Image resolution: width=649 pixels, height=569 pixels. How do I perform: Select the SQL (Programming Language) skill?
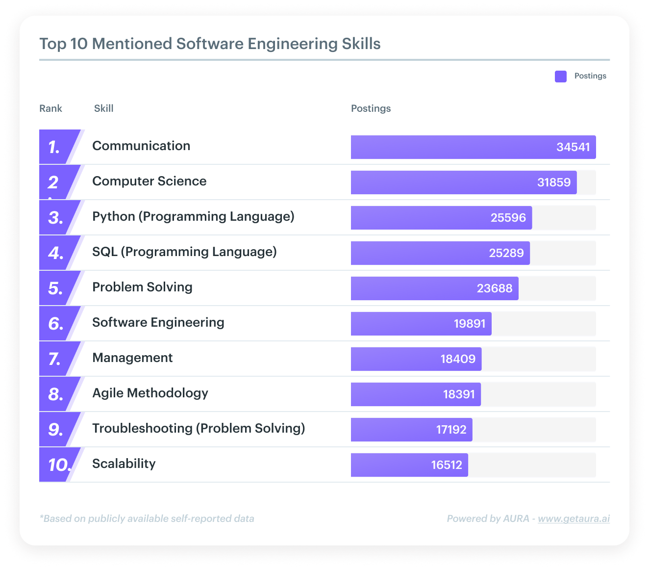click(x=184, y=252)
